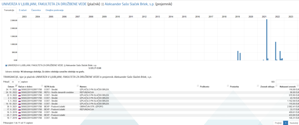The height and width of the screenshot is (125, 299).
Task: Click Slovenian flag in 24. 10. 2022 row
Action: click(20, 92)
